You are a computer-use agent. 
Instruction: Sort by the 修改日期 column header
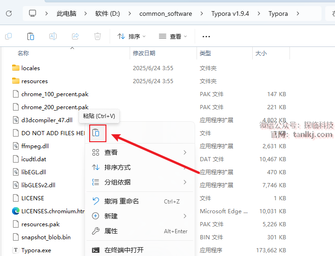pos(144,53)
